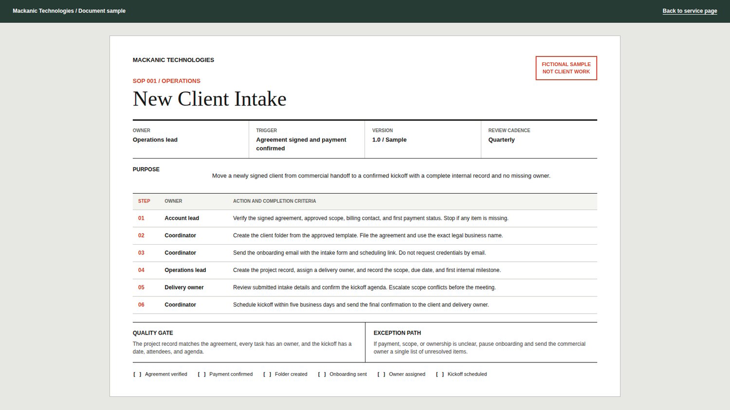Select the quality gate description paragraph
This screenshot has height=410, width=730.
pyautogui.click(x=242, y=348)
